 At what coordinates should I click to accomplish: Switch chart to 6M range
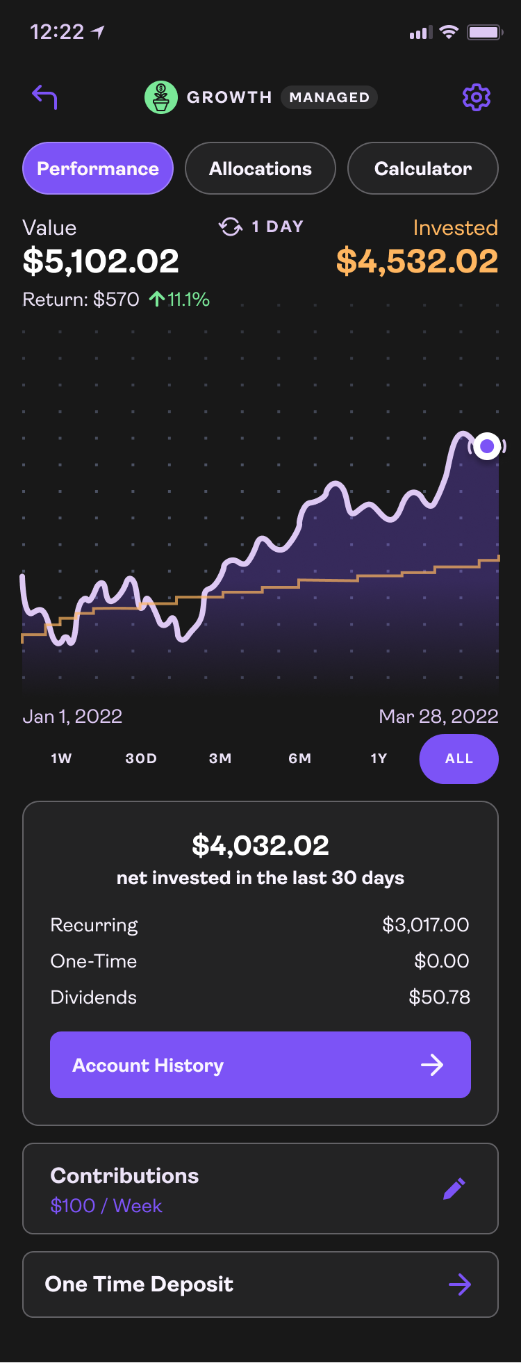point(300,758)
